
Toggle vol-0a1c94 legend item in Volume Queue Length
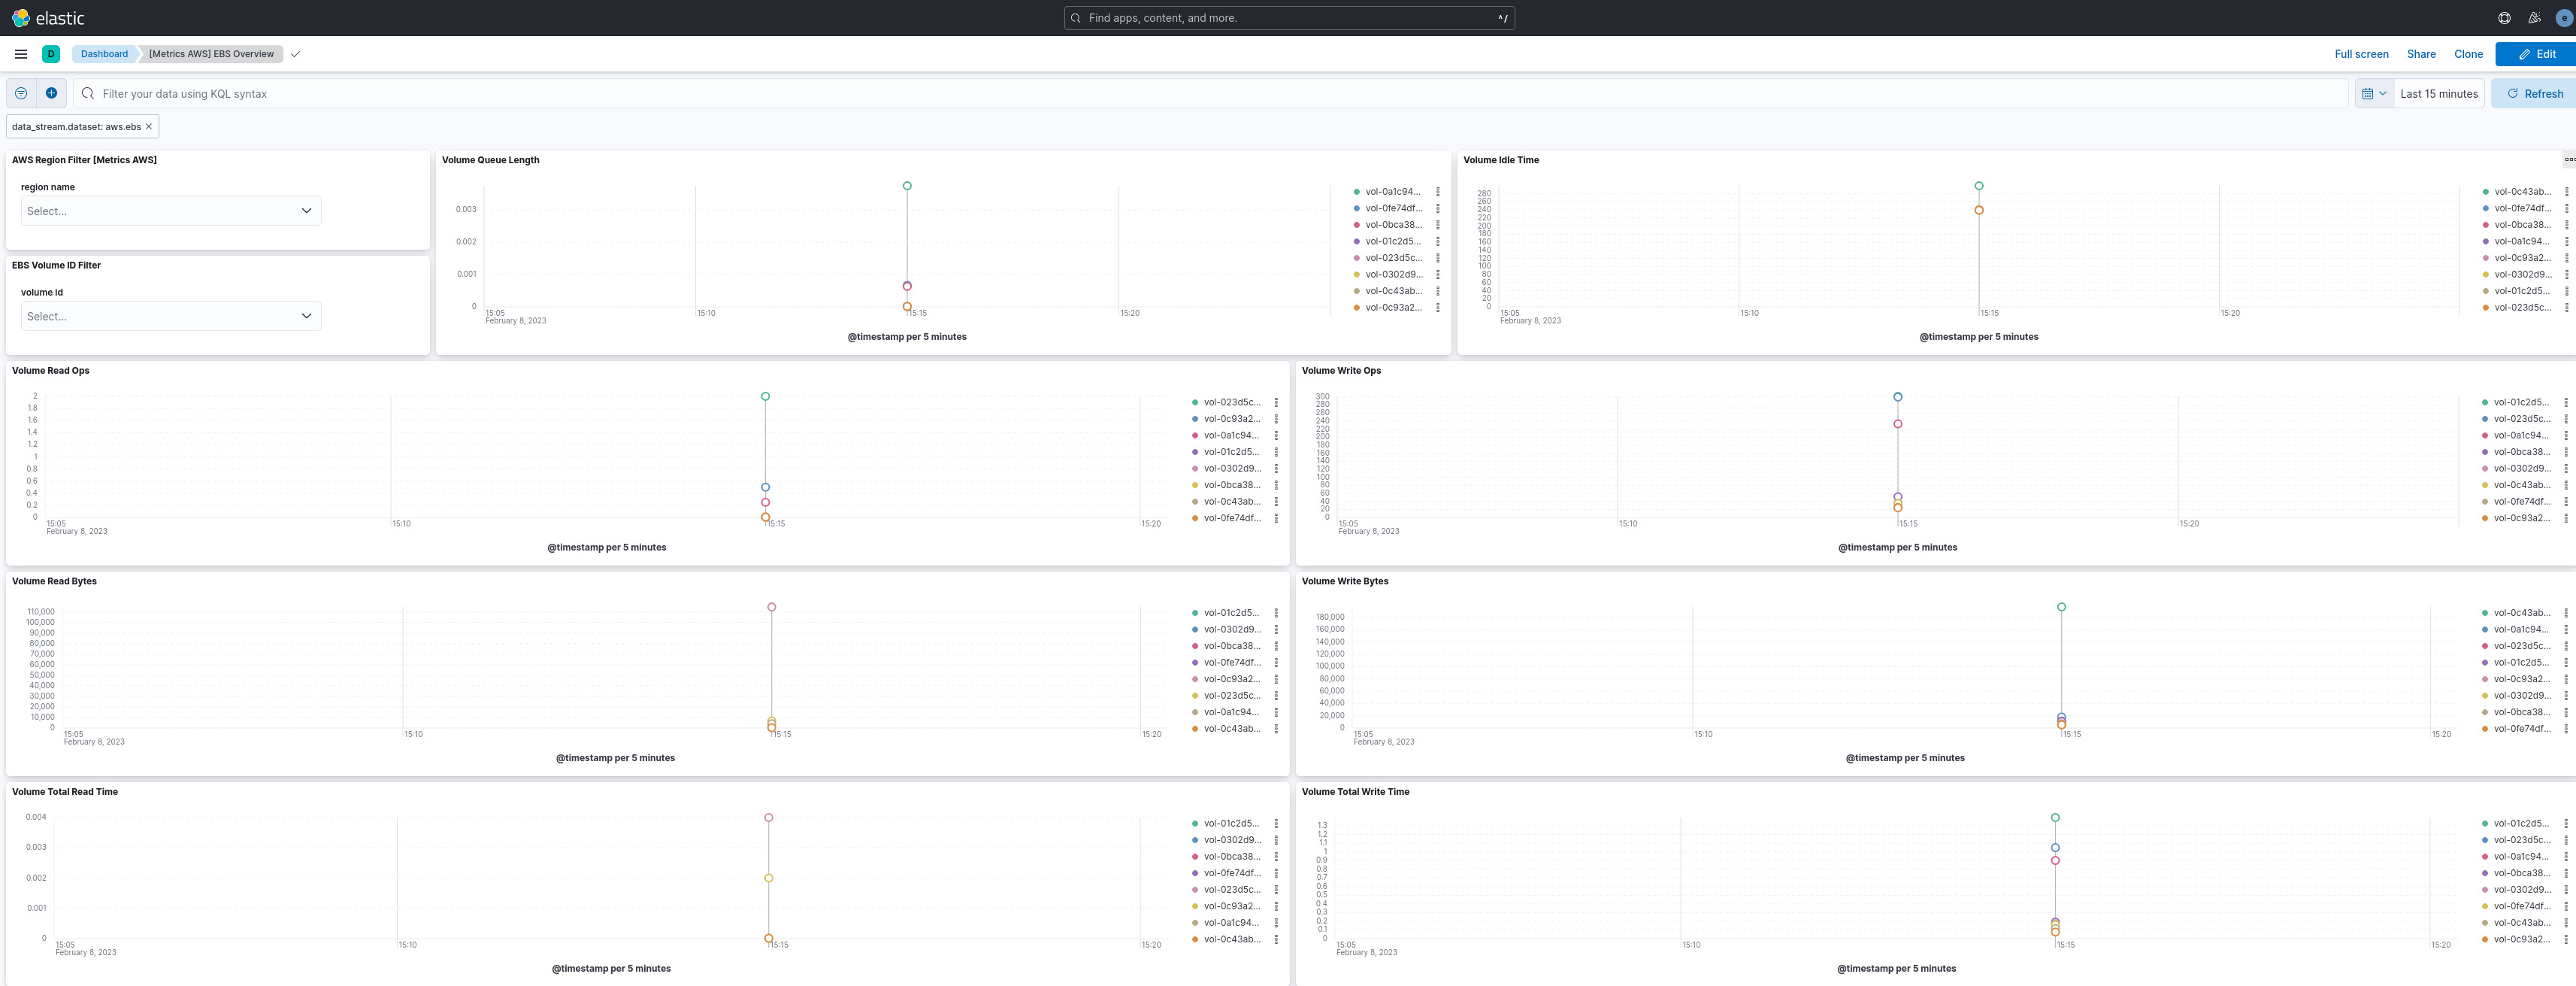[1392, 193]
